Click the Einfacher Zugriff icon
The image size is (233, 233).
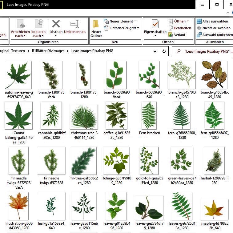106,28
